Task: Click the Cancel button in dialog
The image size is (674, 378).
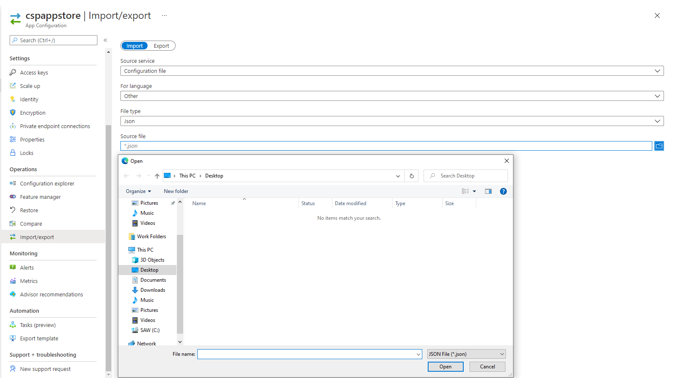Action: click(x=487, y=367)
